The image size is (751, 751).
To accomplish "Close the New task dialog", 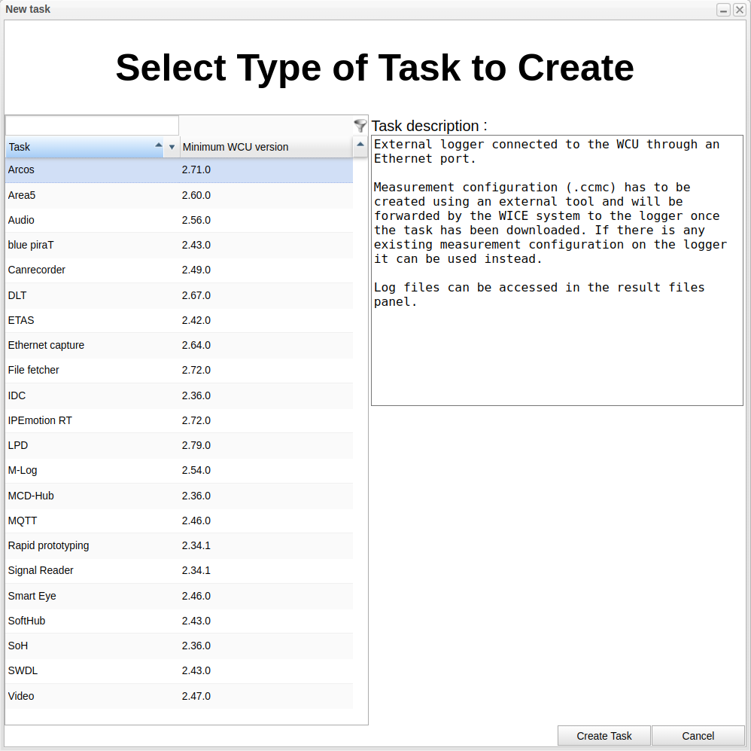I will pyautogui.click(x=740, y=10).
